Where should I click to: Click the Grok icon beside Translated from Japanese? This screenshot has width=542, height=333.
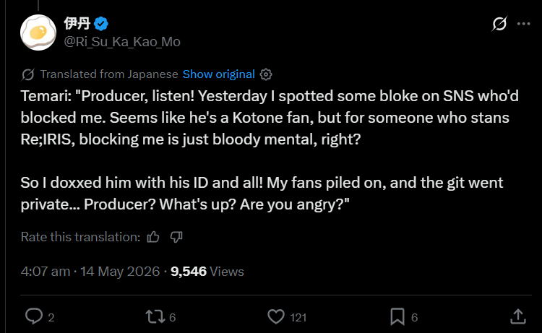[x=28, y=74]
